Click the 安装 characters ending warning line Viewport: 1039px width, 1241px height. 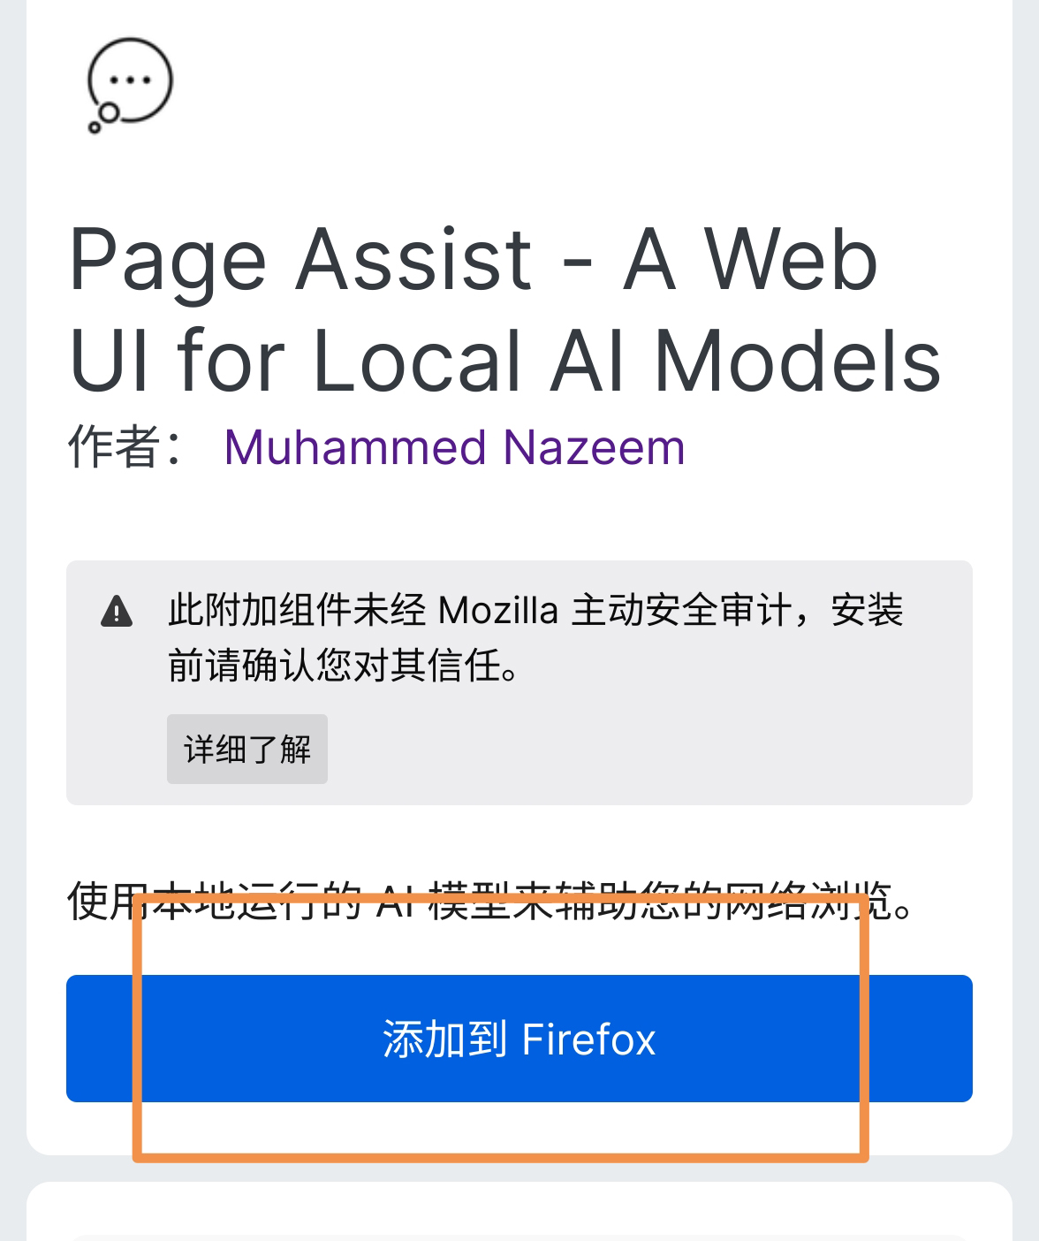click(x=868, y=611)
